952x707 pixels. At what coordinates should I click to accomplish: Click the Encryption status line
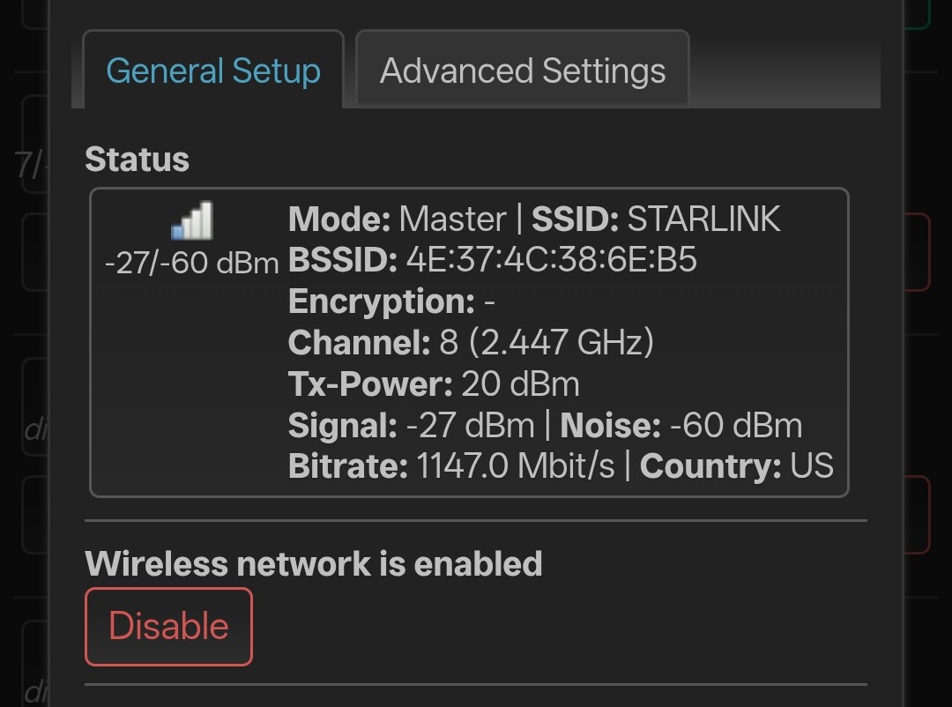point(391,301)
